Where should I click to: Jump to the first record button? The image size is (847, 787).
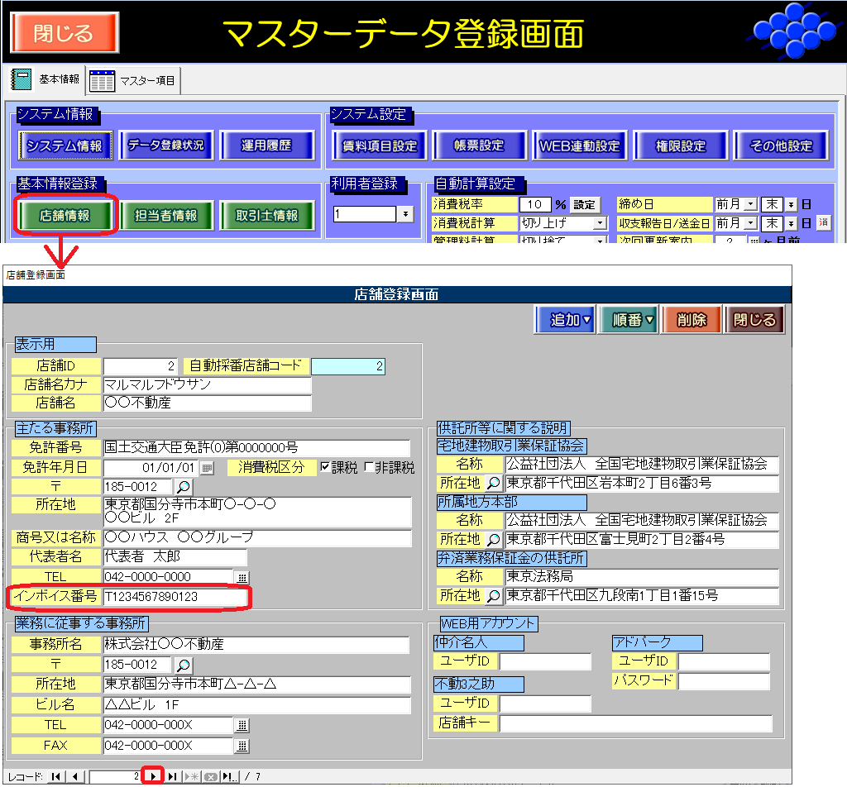(x=56, y=776)
